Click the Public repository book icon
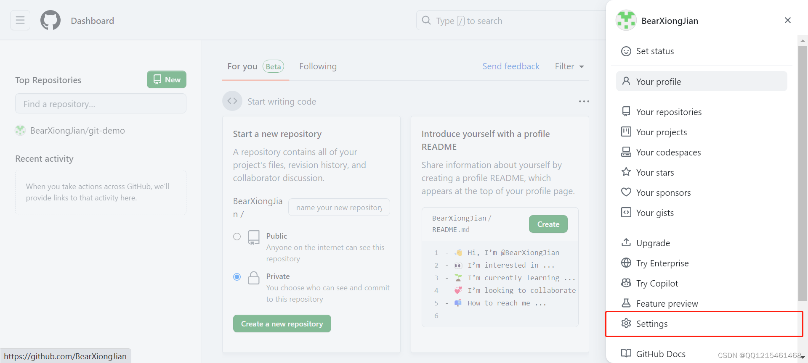This screenshot has height=363, width=808. coord(254,237)
